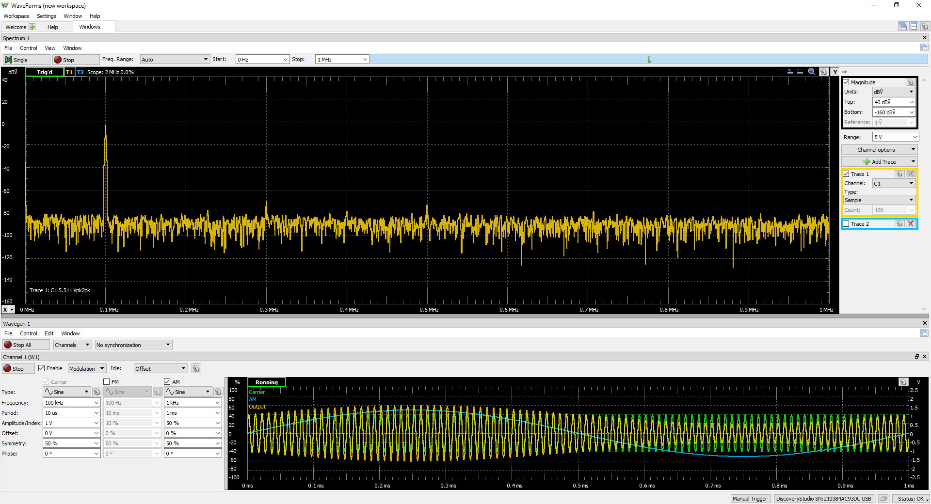Click the AM Amplitude 50 % field
931x504 pixels.
[193, 423]
